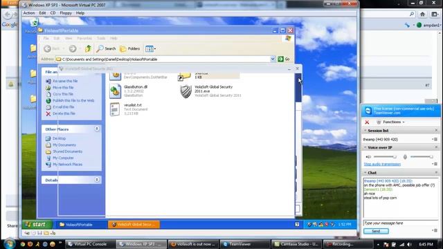Screen dimensions: 443x249
Task: Open TeamViewer from Windows taskbar
Action: point(245,244)
